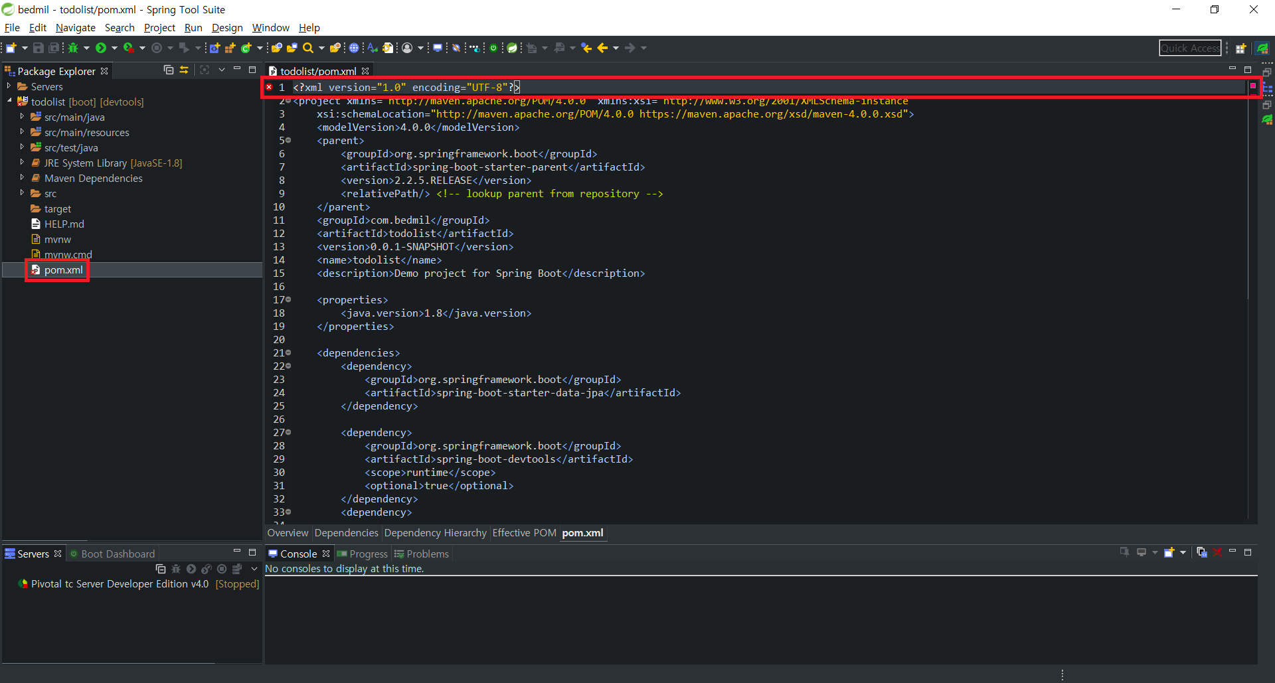Click the profile user toolbar icon
1275x683 pixels.
(x=407, y=48)
